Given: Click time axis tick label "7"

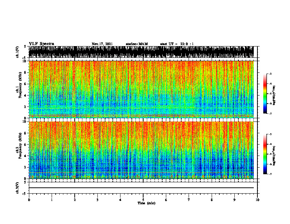Looking at the screenshot, I should pos(189,200).
